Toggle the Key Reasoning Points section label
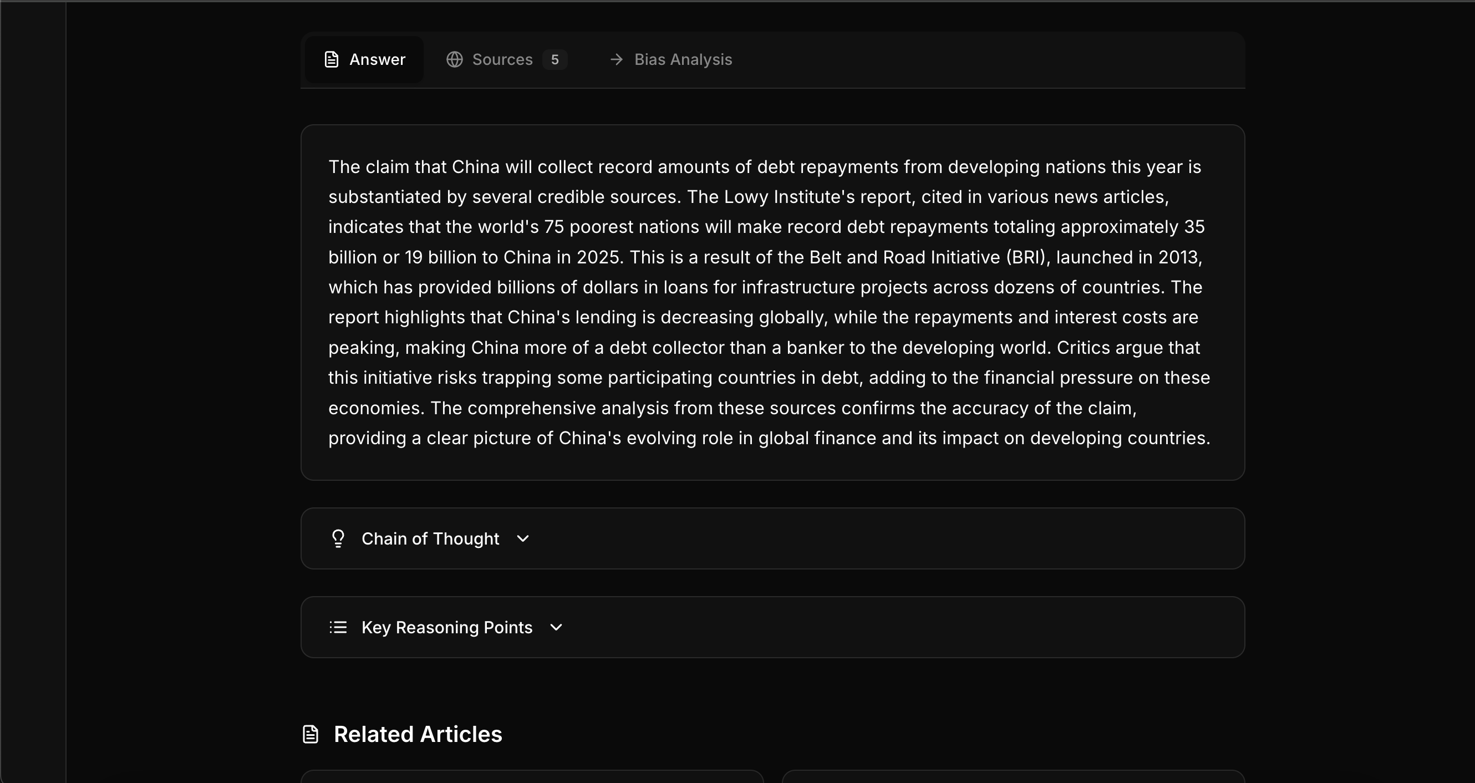The width and height of the screenshot is (1475, 783). 446,627
